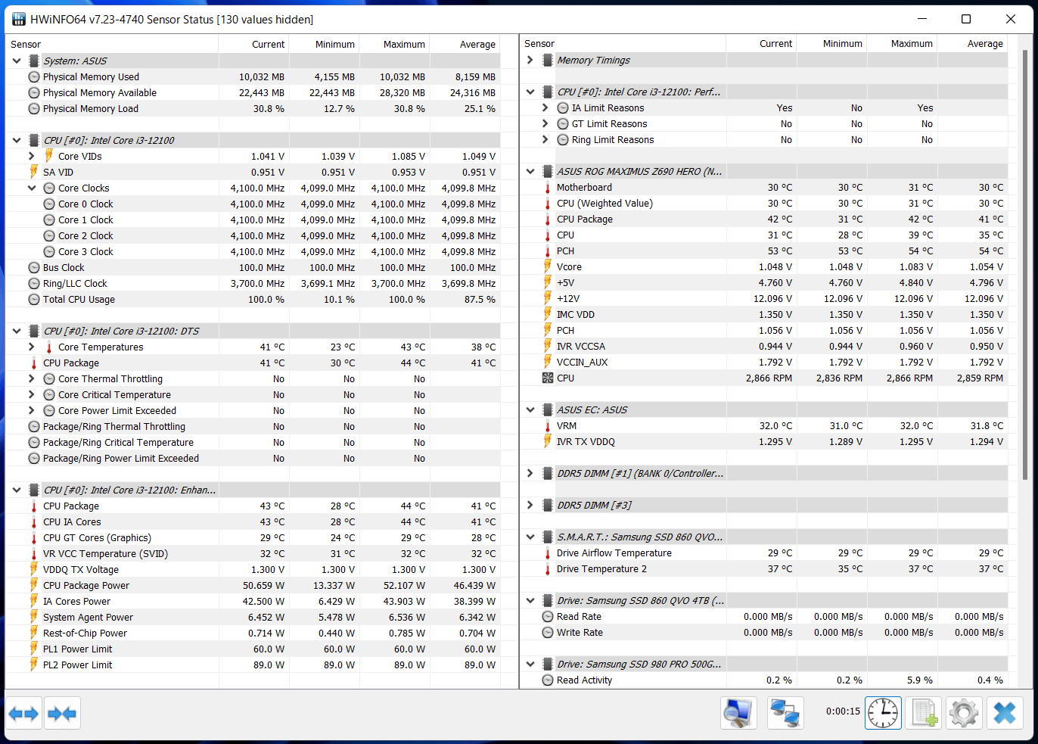The width and height of the screenshot is (1038, 744).
Task: Click the 0:00:15 elapsed time readout
Action: [x=843, y=711]
